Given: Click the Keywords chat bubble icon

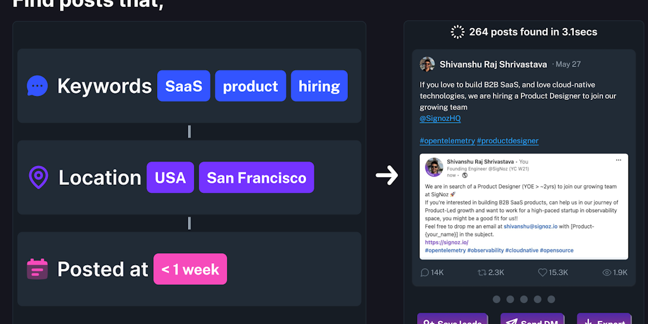Looking at the screenshot, I should pyautogui.click(x=37, y=86).
